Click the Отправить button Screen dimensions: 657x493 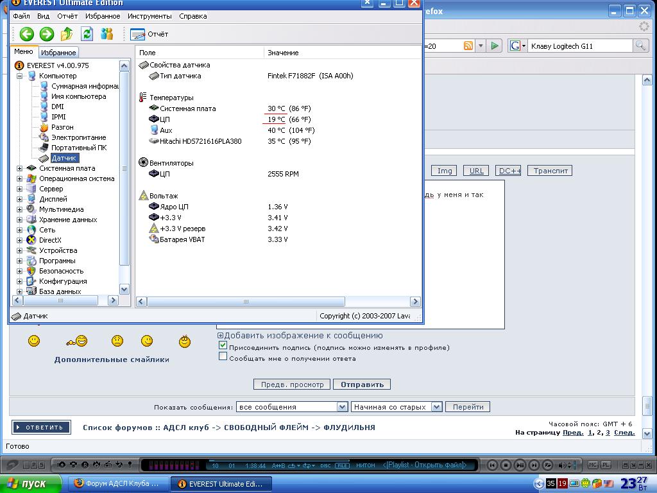coord(362,385)
